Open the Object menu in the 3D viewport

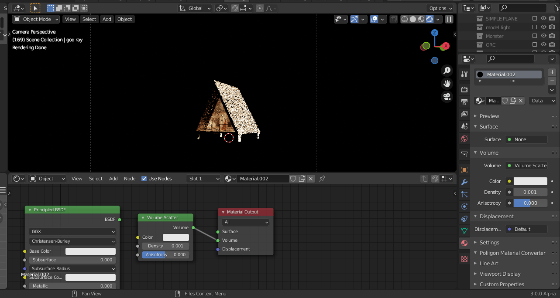[124, 19]
